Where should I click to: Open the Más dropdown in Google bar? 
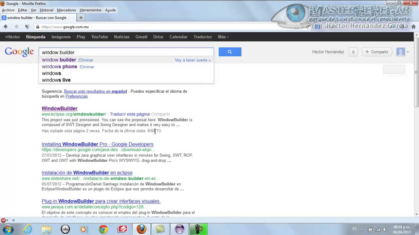click(223, 37)
